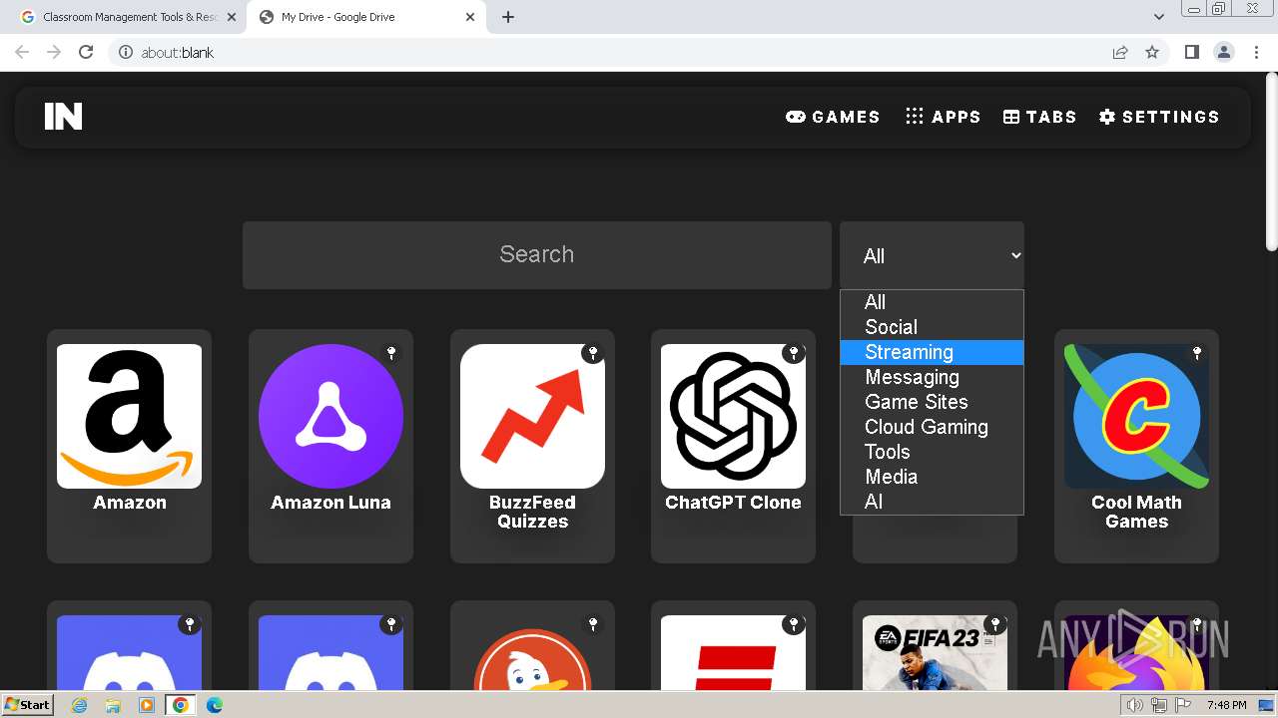
Task: Select Messaging in category list
Action: click(x=932, y=377)
